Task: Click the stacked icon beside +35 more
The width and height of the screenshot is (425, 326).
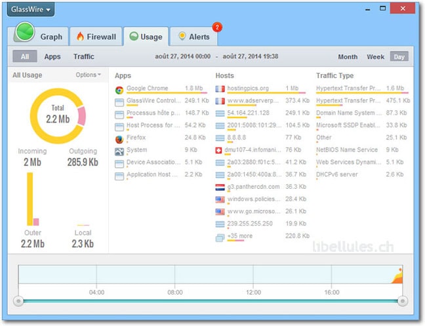Action: tap(220, 237)
